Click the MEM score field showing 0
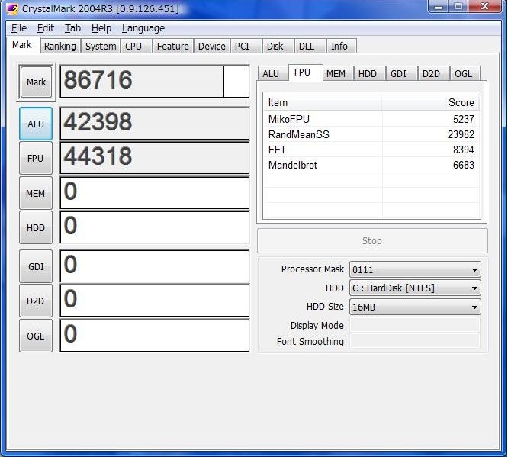Screen dimensions: 508x457 tap(155, 193)
